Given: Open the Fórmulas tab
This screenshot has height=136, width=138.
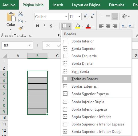Looking at the screenshot, I should click(116, 5).
